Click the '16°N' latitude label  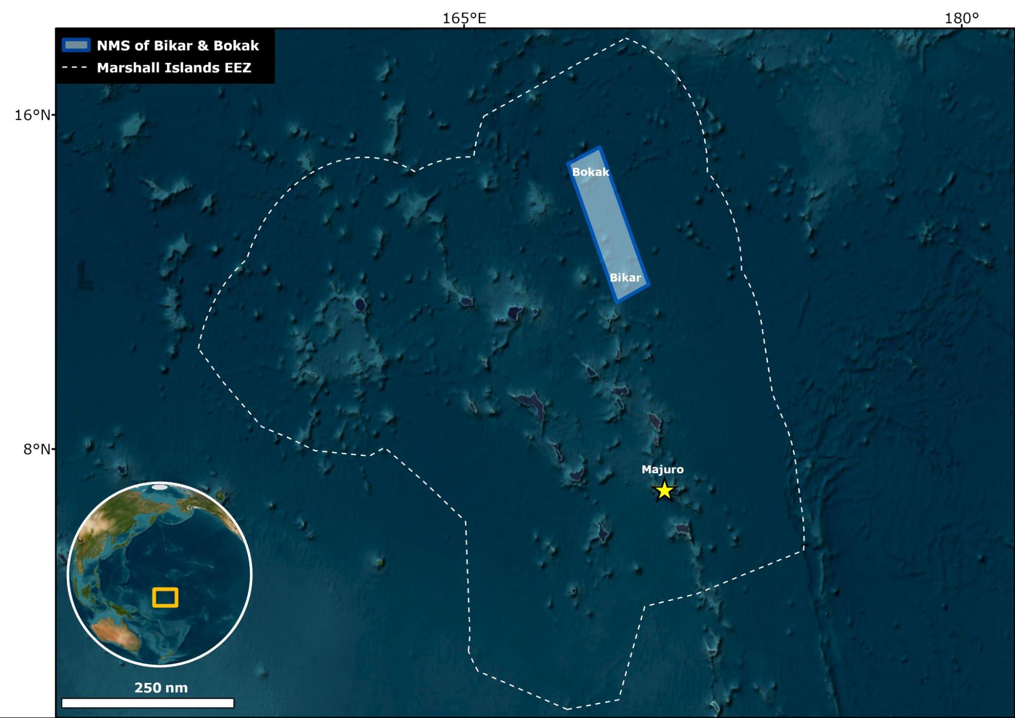[33, 115]
